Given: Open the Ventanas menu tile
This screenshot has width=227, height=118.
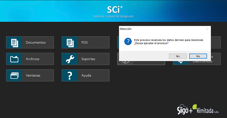Looking at the screenshot, I should click(x=30, y=75).
